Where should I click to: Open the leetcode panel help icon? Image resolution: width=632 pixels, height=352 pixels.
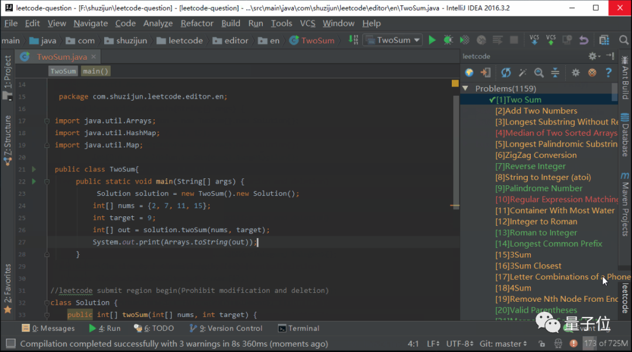tap(609, 73)
